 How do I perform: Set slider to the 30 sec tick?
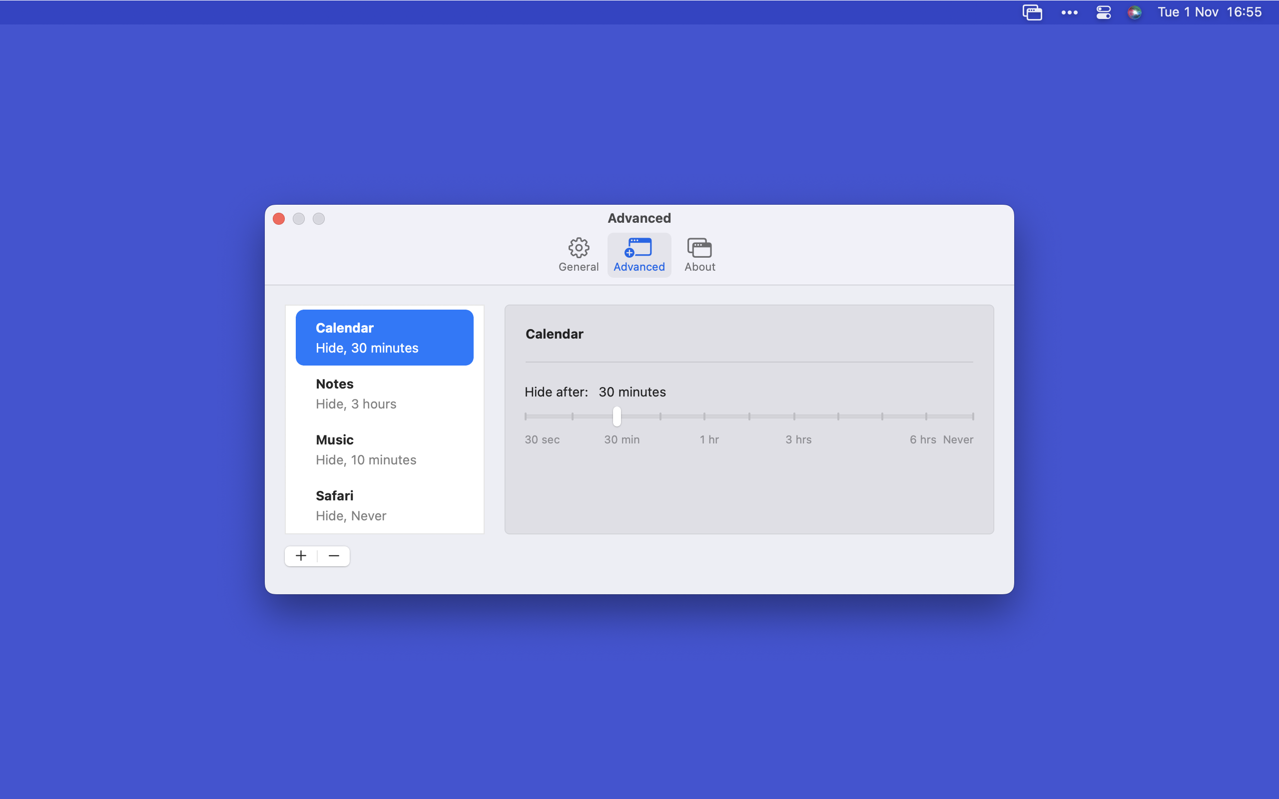pyautogui.click(x=526, y=416)
